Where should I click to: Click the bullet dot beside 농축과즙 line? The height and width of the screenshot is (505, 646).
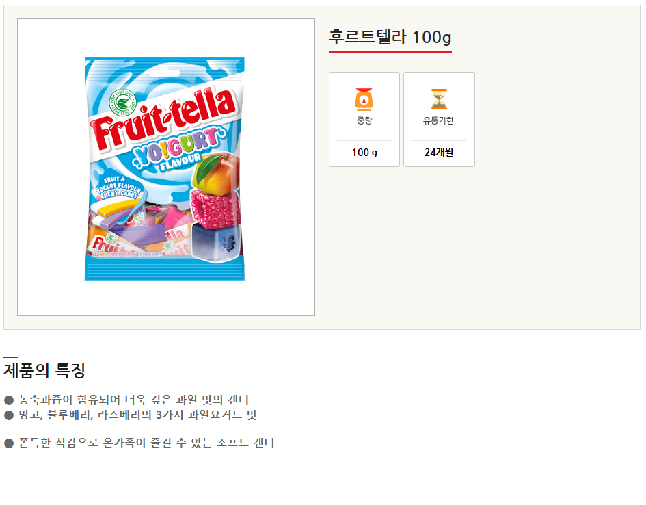[x=9, y=400]
